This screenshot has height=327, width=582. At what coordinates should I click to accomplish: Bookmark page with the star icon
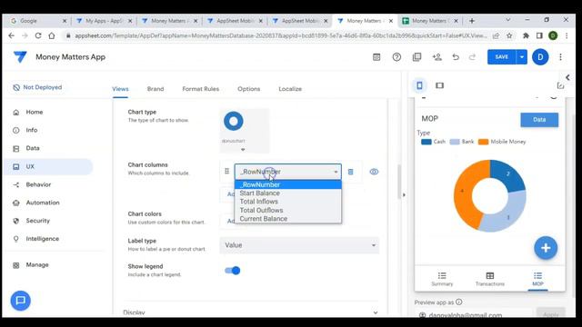click(x=509, y=35)
